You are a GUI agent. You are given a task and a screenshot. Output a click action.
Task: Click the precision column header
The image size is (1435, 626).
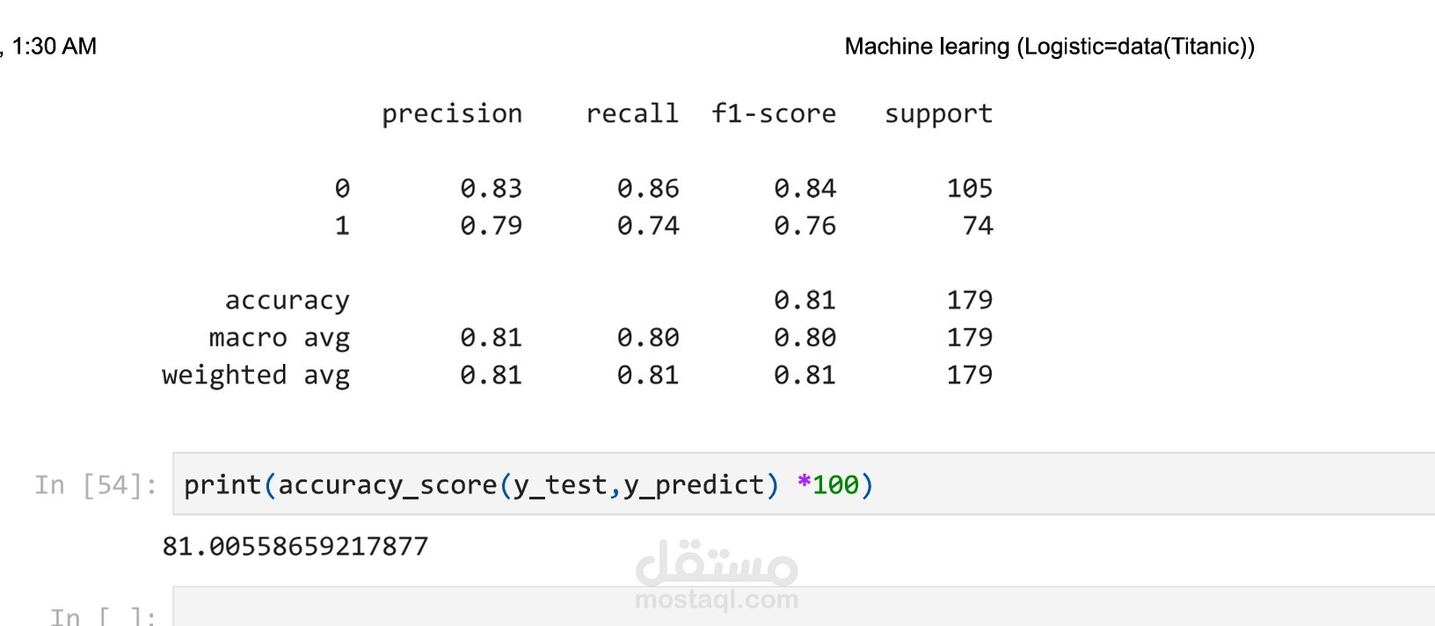click(452, 114)
